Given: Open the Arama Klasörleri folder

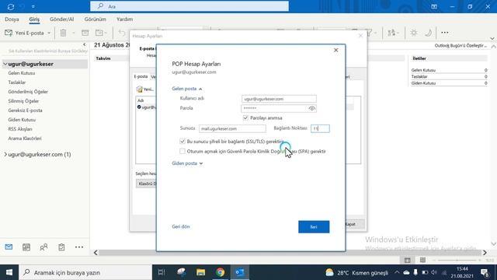Looking at the screenshot, I should click(x=25, y=138).
